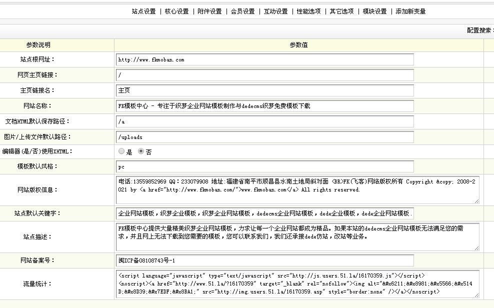Open 附件设置 settings tab
The height and width of the screenshot is (308, 494).
click(x=209, y=11)
